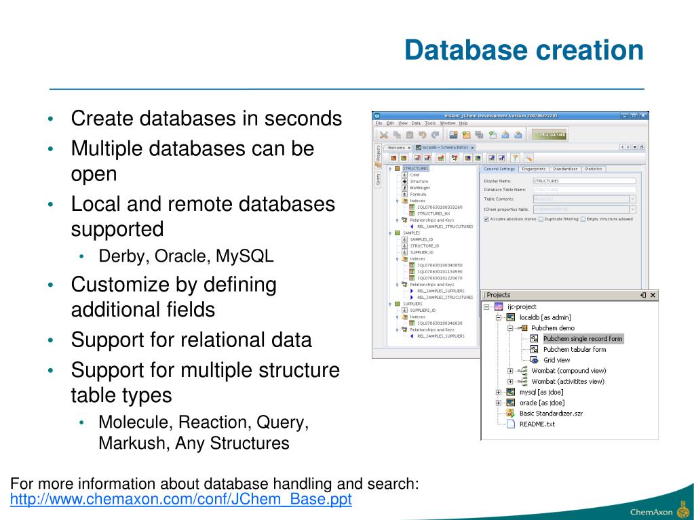Click the Pubchem demo data tree icon

[523, 328]
